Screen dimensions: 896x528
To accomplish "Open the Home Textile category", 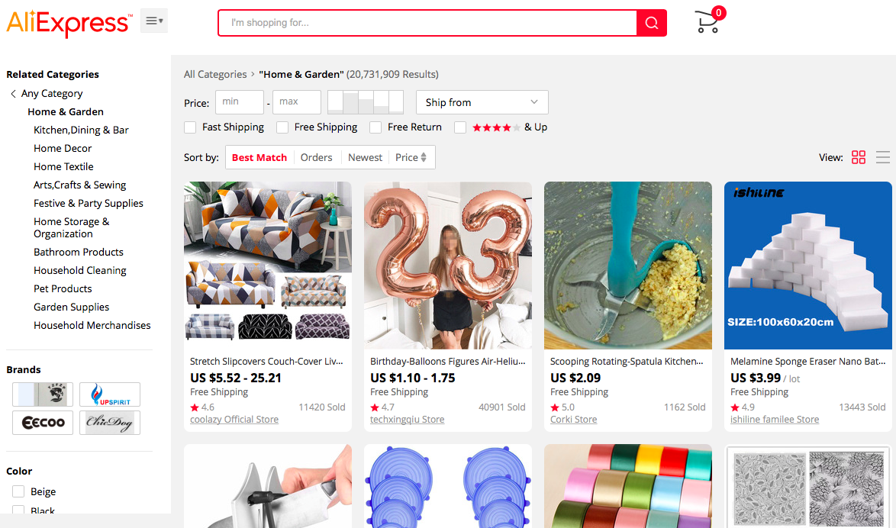I will (63, 166).
